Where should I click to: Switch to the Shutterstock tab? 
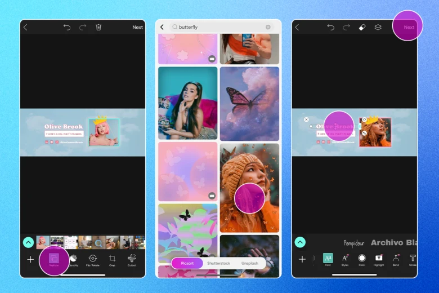click(218, 263)
